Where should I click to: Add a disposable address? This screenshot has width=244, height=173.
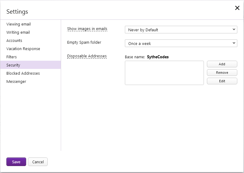pos(222,64)
